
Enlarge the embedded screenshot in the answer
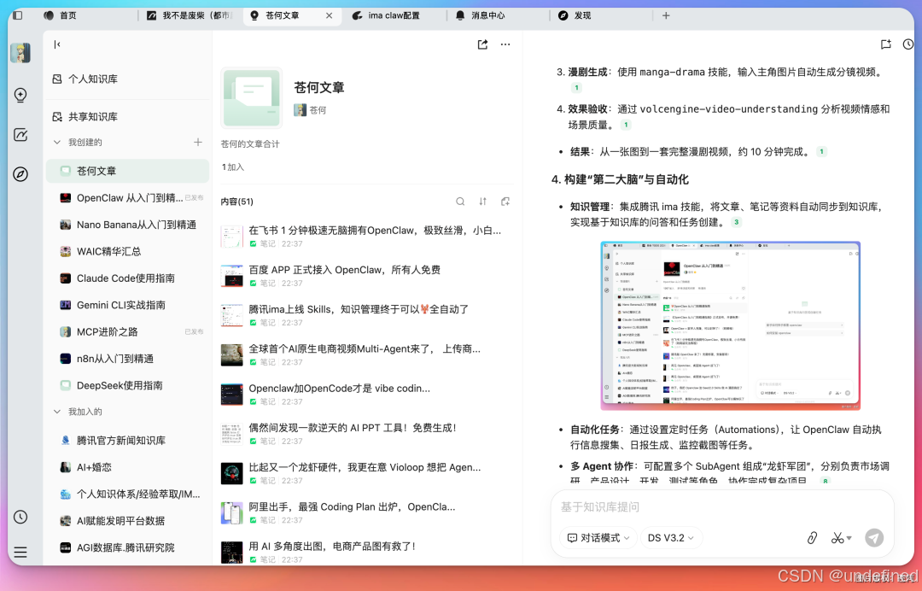tap(730, 325)
